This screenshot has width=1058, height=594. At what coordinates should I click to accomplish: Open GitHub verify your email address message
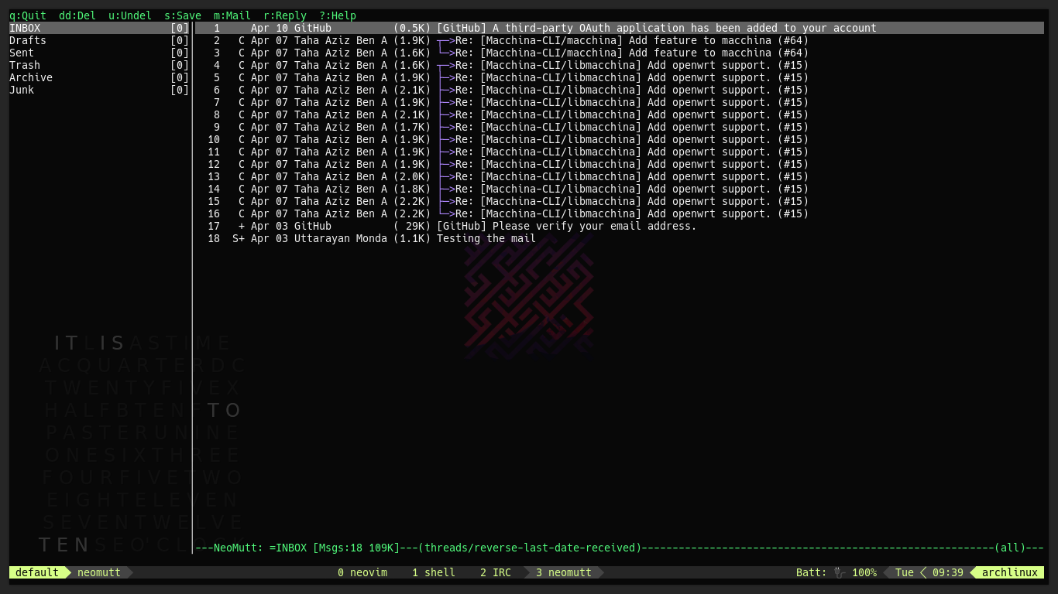[x=566, y=226]
